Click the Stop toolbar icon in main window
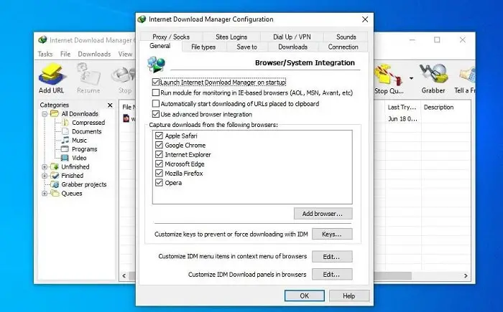Image resolution: width=503 pixels, height=312 pixels. 124,75
